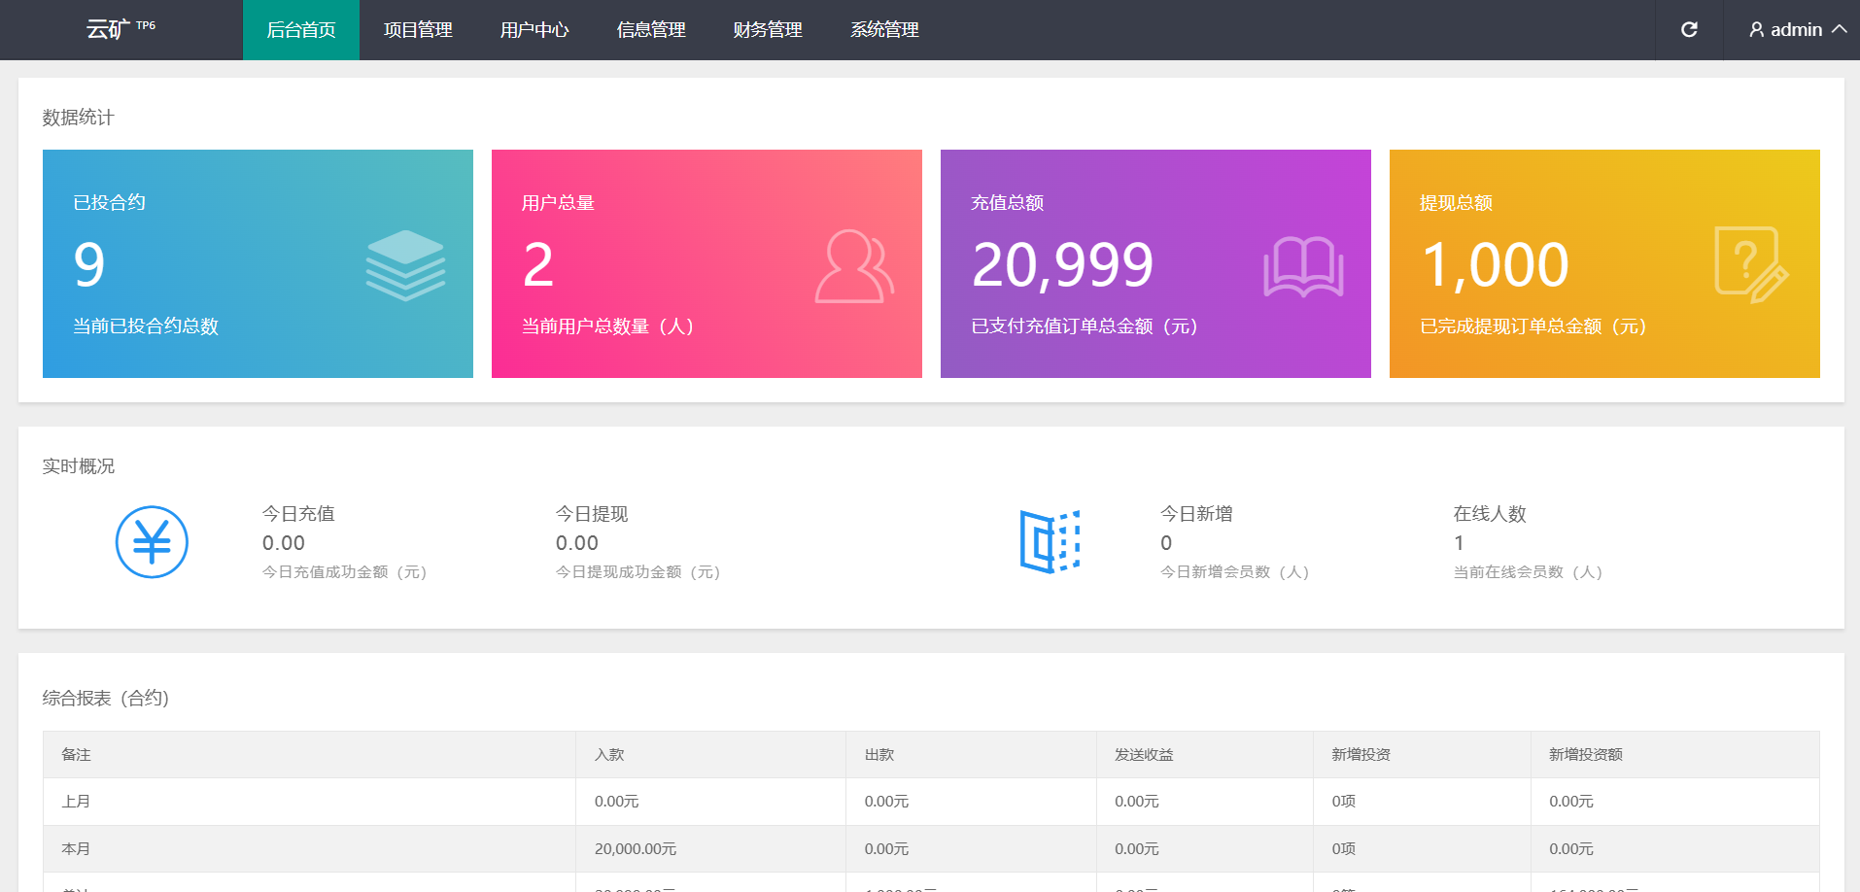Select the 已投合约 statistics card
1860x892 pixels.
pos(258,263)
